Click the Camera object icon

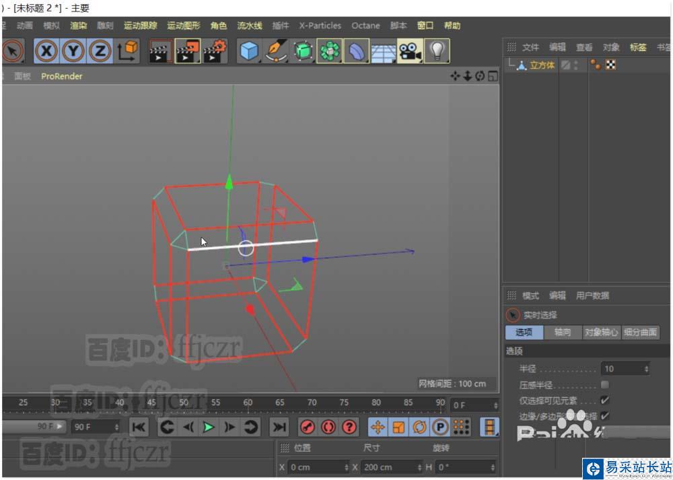[x=410, y=51]
